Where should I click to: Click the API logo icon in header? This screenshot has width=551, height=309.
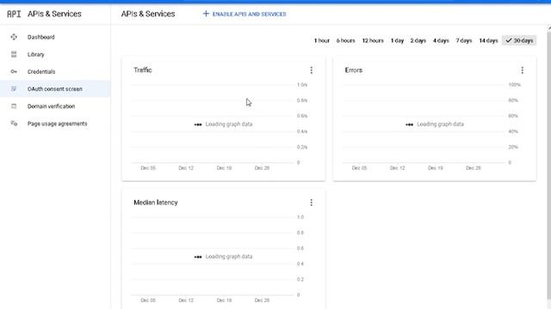point(14,14)
